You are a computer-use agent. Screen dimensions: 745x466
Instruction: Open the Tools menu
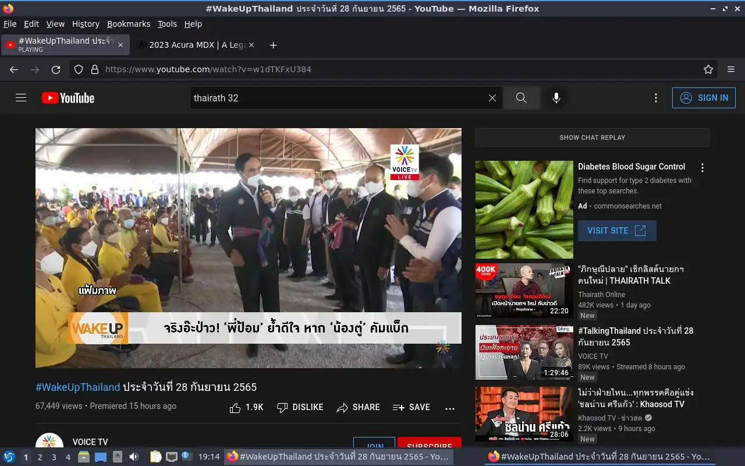(167, 24)
